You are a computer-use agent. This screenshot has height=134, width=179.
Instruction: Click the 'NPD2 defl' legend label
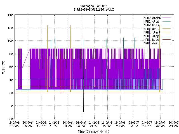tap(151, 29)
